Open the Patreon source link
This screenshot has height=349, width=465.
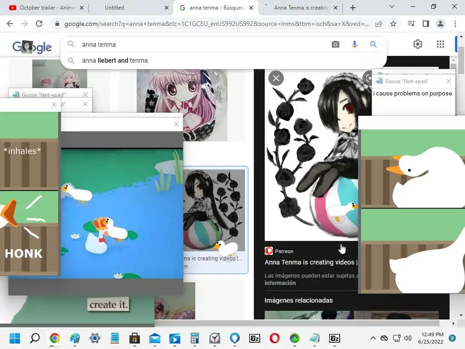click(279, 251)
